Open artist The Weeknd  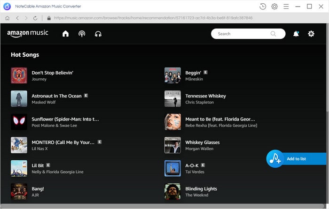point(197,195)
